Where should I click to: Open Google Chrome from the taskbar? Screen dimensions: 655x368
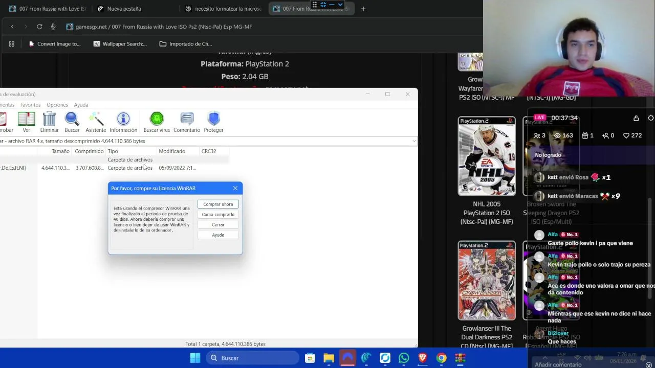coord(441,358)
